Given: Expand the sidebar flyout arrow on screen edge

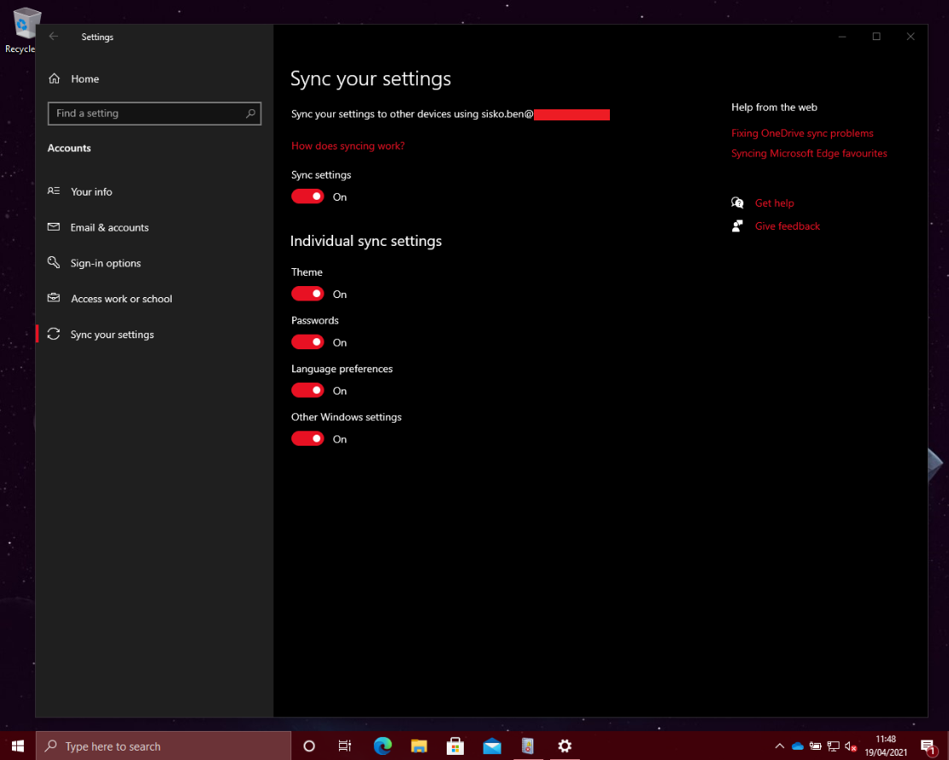Looking at the screenshot, I should [936, 465].
